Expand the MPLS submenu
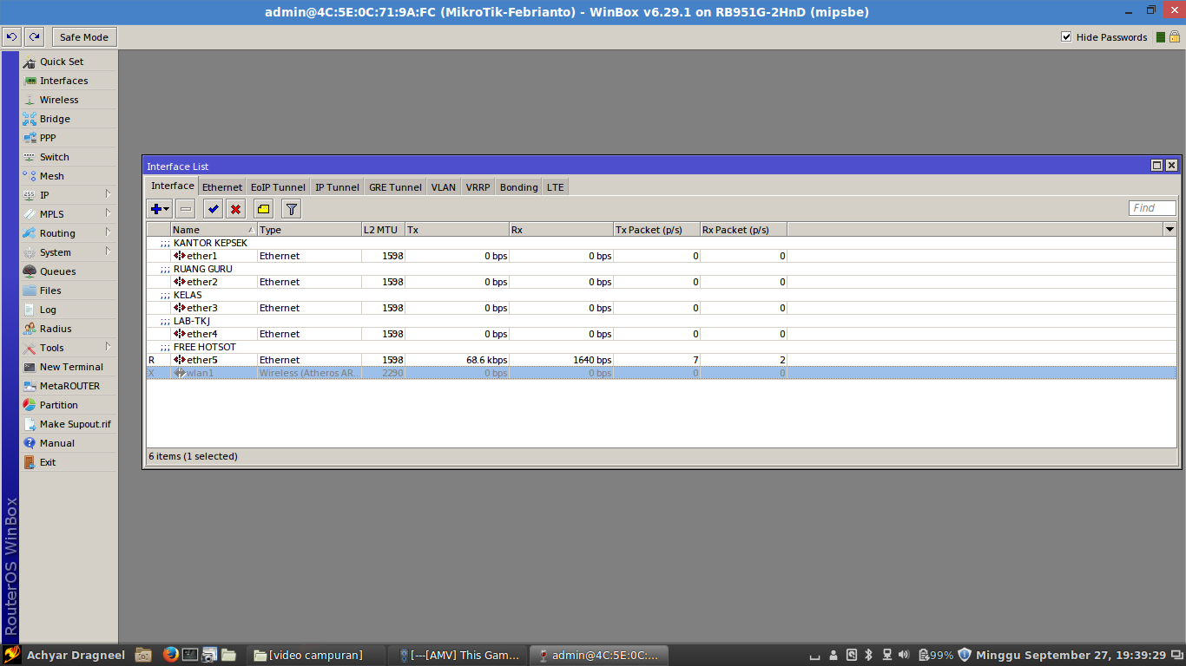Viewport: 1186px width, 666px height. click(68, 214)
